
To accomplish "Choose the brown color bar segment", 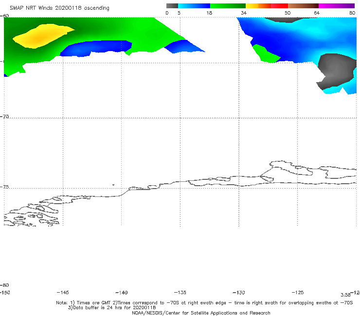I will [x=303, y=6].
